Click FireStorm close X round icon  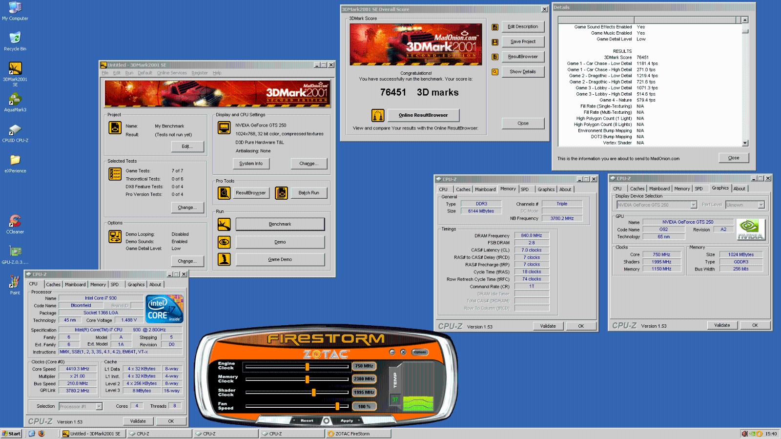[x=403, y=352]
